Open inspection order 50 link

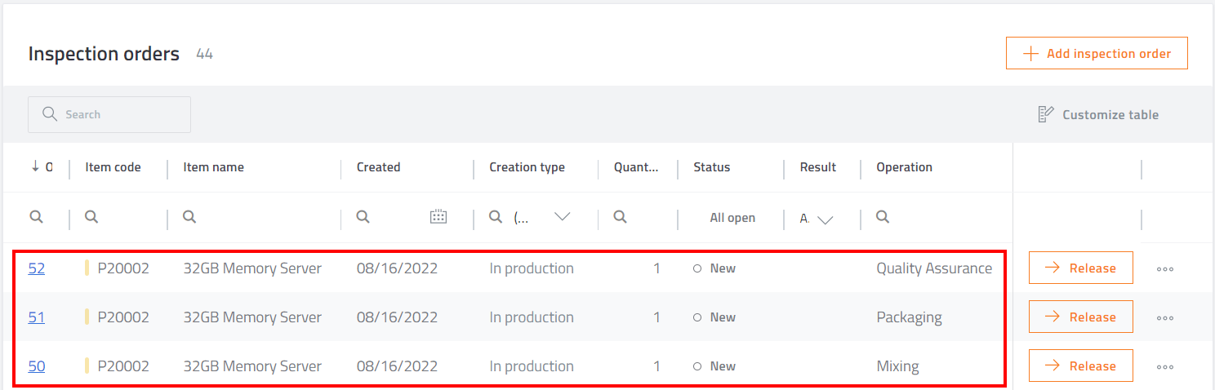37,366
